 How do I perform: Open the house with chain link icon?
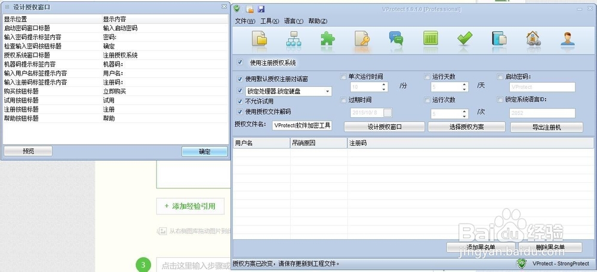pos(533,39)
